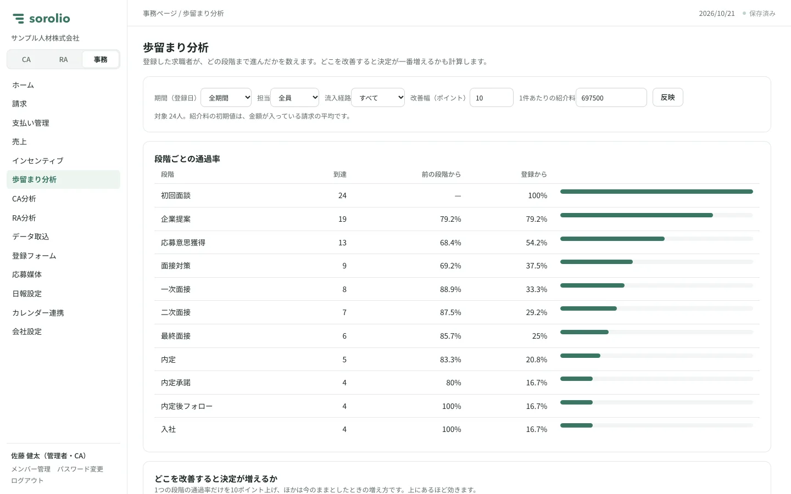791x494 pixels.
Task: Click the 内定承諾 stage name
Action: click(176, 383)
